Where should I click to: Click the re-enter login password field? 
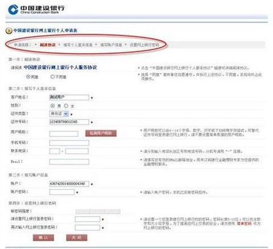point(88,227)
